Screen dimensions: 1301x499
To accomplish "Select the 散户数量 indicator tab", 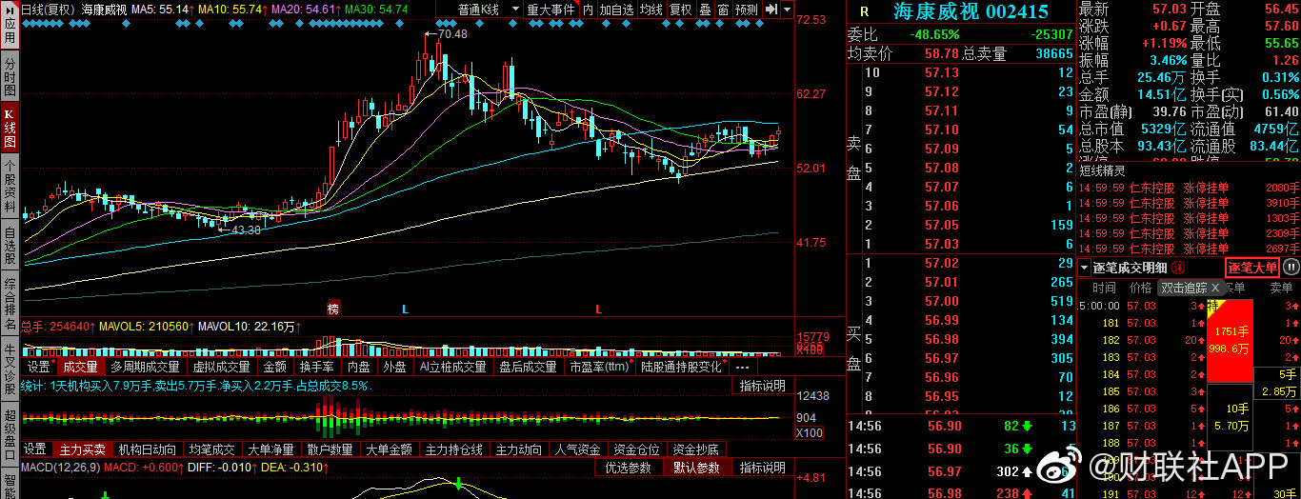I will [x=330, y=449].
